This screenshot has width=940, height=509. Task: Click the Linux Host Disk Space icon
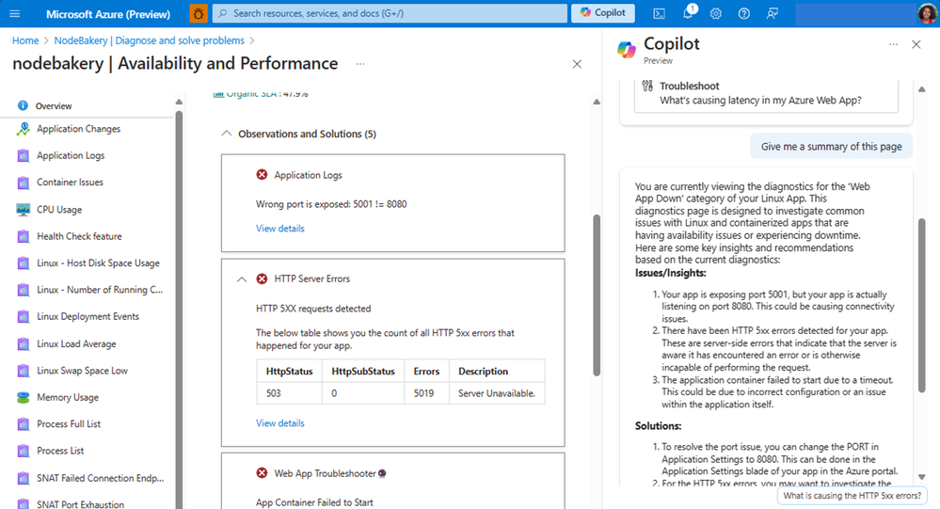click(x=23, y=263)
